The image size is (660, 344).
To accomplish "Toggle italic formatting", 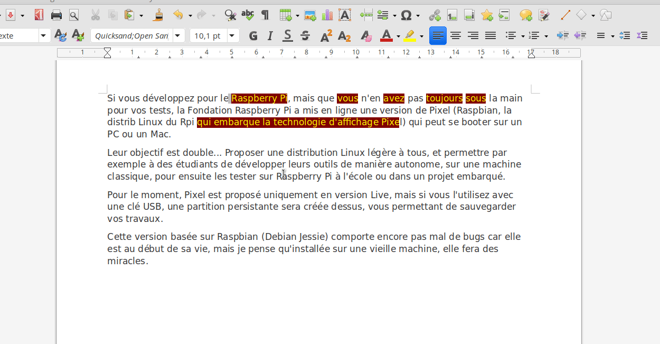I will click(270, 36).
